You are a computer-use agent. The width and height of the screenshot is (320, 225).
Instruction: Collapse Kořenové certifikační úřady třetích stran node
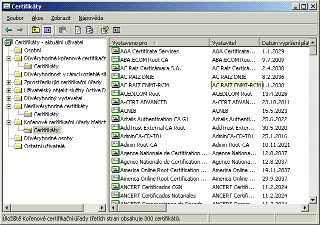[9, 122]
